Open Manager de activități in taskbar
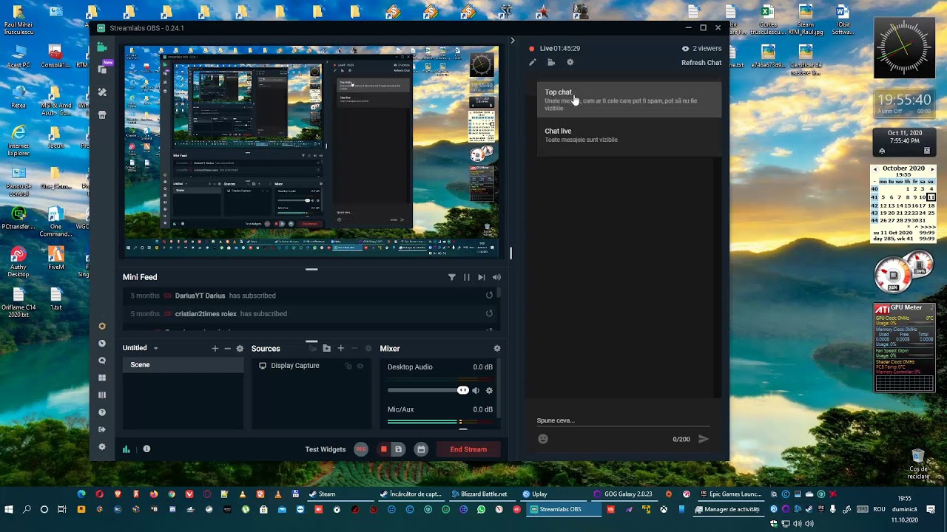This screenshot has width=947, height=532. click(728, 509)
